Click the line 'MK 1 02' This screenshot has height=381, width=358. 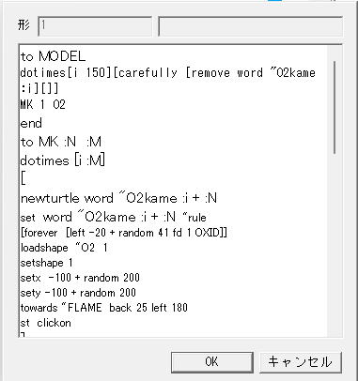[43, 105]
